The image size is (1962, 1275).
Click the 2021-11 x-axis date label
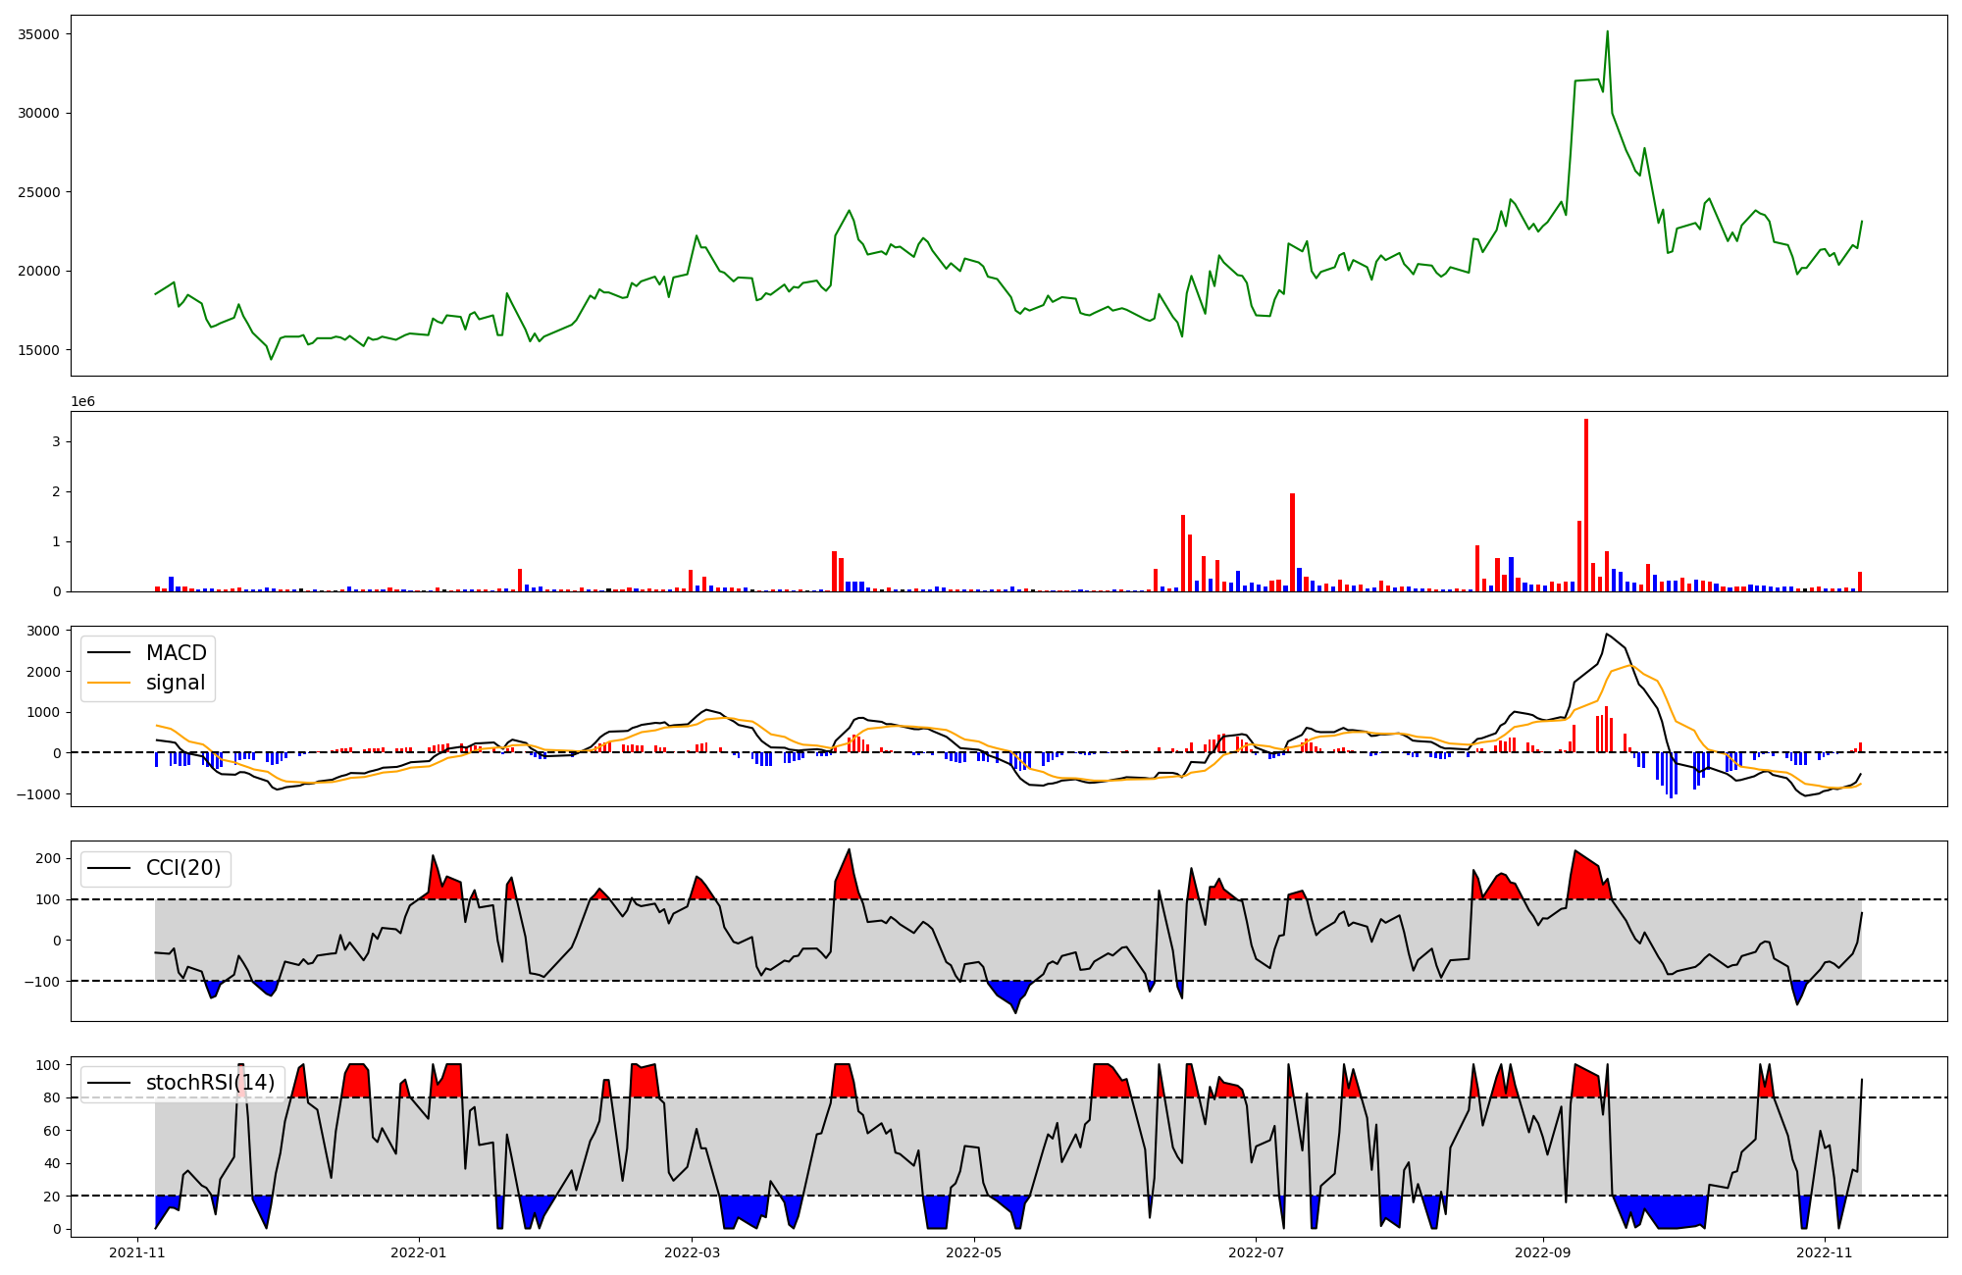137,1252
